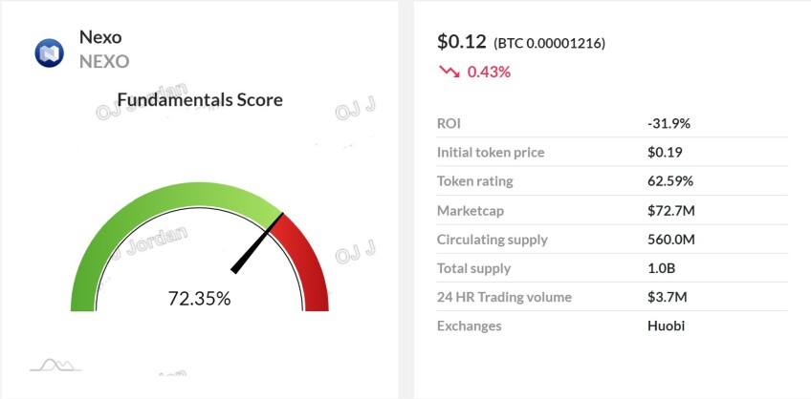Open the Huobi exchange link
The width and height of the screenshot is (811, 399).
[667, 326]
